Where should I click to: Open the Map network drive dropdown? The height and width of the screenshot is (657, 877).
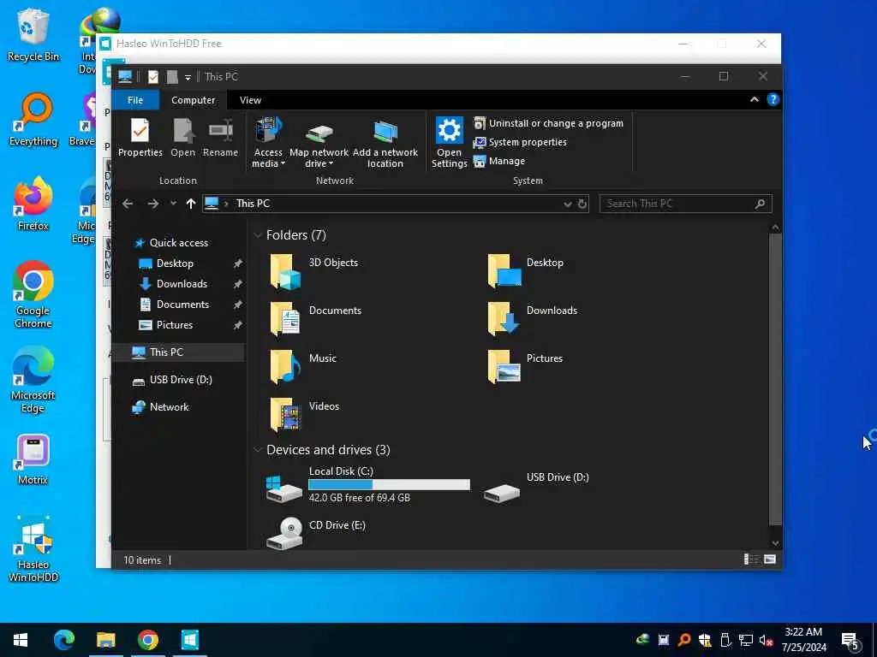[319, 143]
